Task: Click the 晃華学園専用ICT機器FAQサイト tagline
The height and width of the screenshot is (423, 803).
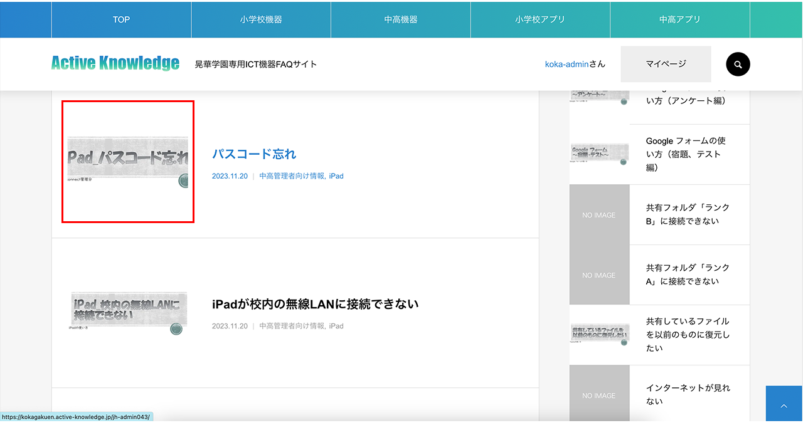Action: pyautogui.click(x=256, y=64)
